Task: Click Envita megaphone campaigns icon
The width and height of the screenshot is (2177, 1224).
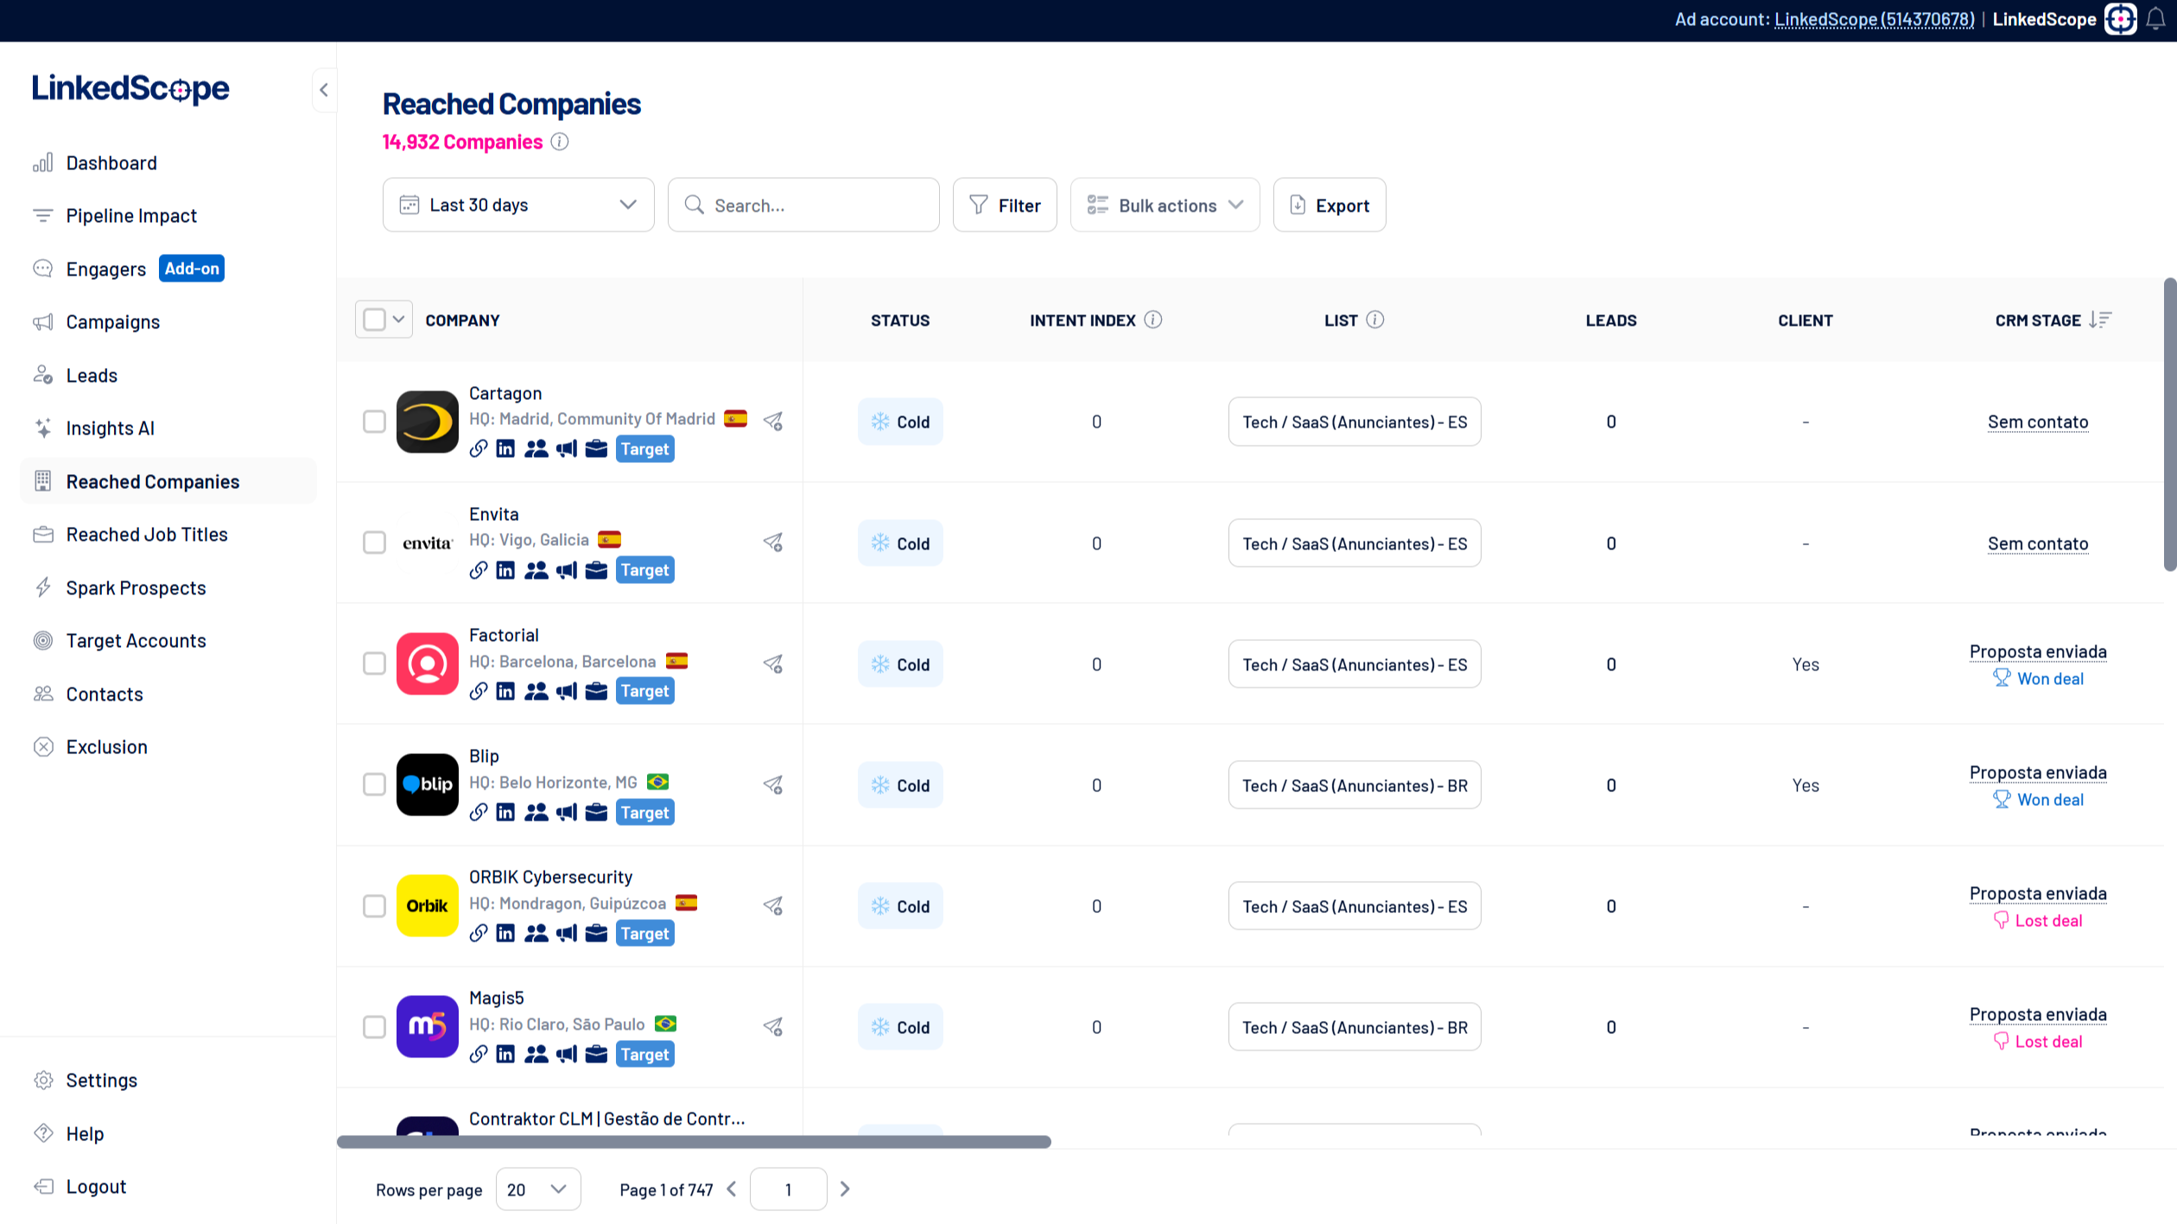Action: tap(567, 570)
